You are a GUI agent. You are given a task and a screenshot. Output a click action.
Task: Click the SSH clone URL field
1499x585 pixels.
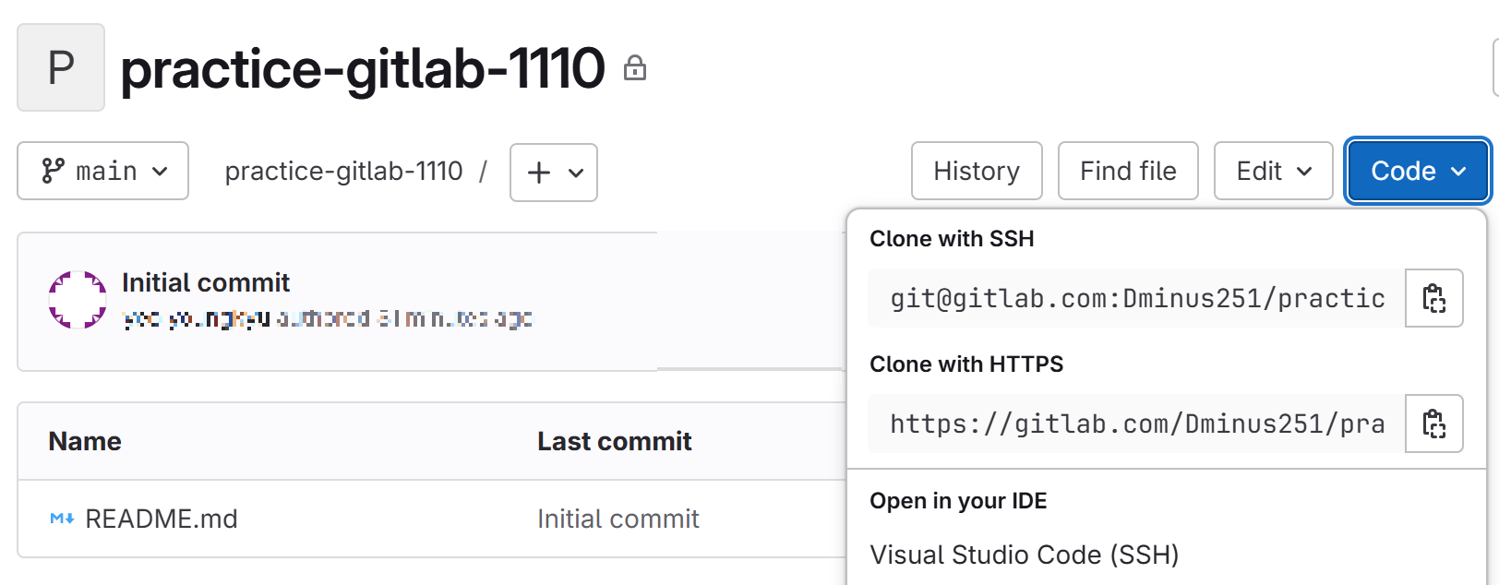tap(1136, 298)
